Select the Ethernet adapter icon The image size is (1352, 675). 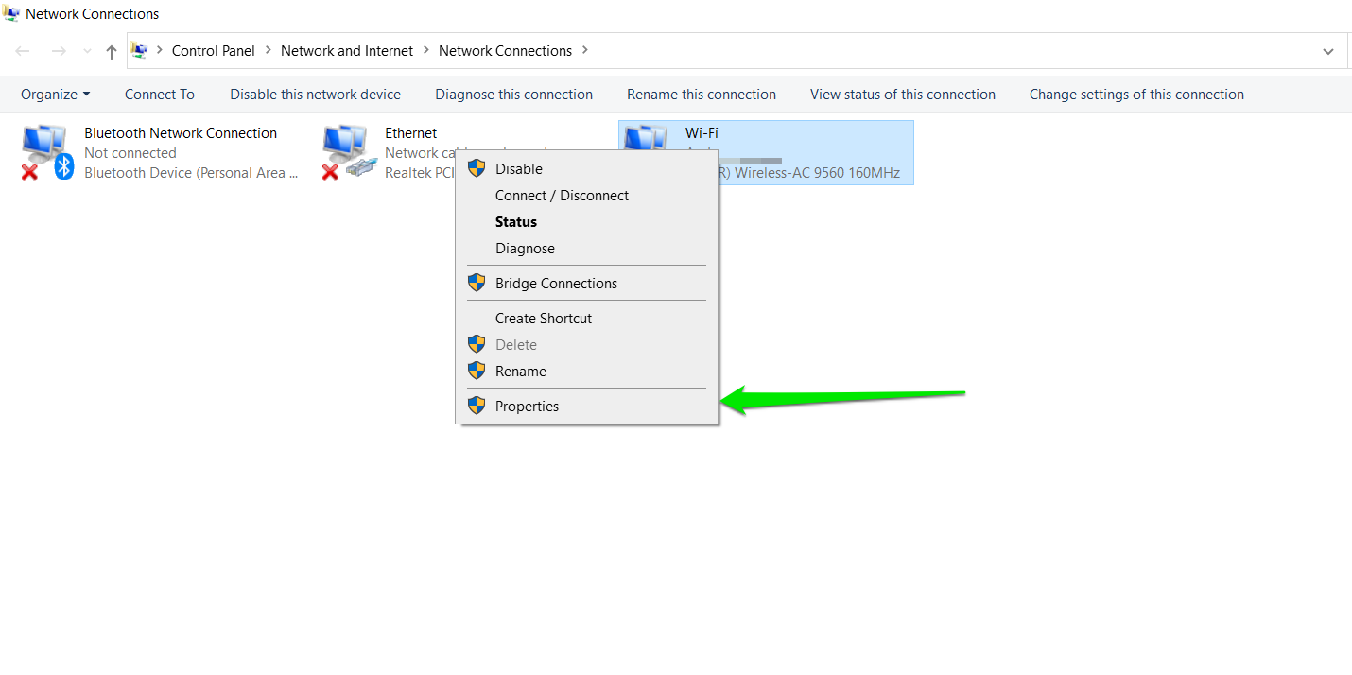[x=348, y=152]
